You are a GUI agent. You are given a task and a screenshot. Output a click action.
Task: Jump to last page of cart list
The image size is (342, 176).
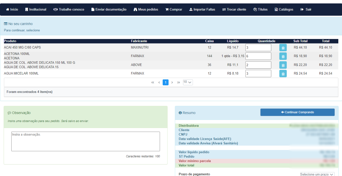click(x=178, y=82)
